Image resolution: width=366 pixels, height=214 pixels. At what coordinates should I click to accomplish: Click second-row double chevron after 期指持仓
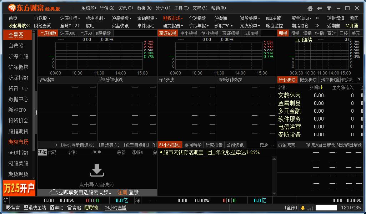pos(317,25)
